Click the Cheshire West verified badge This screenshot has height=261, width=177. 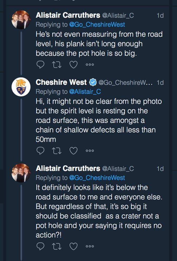[x=93, y=82]
